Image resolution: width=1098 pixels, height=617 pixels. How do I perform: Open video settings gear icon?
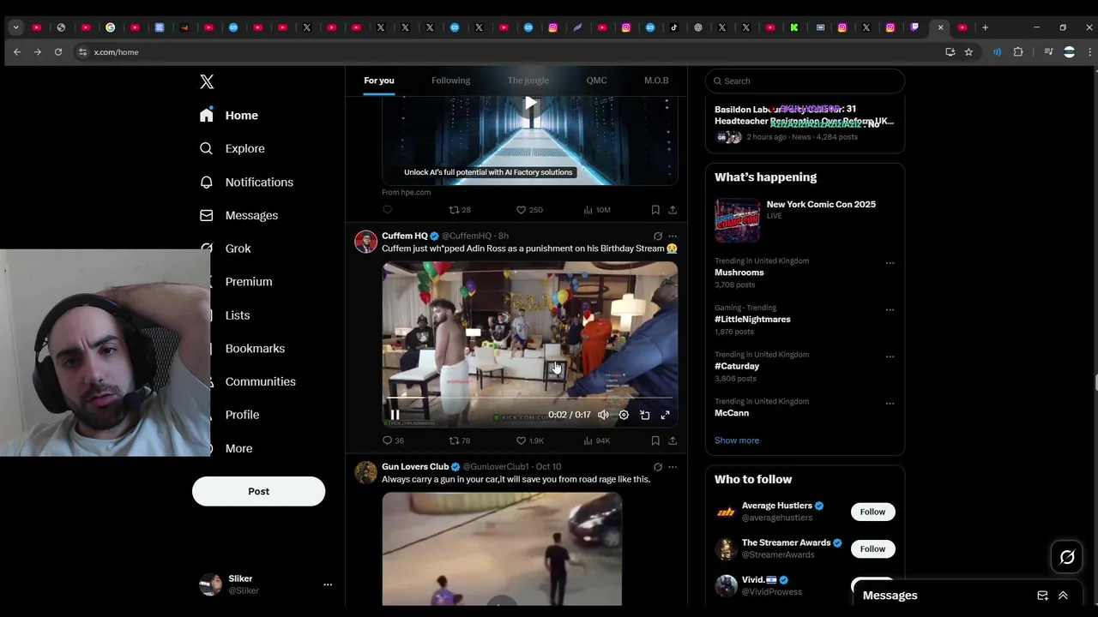[624, 415]
